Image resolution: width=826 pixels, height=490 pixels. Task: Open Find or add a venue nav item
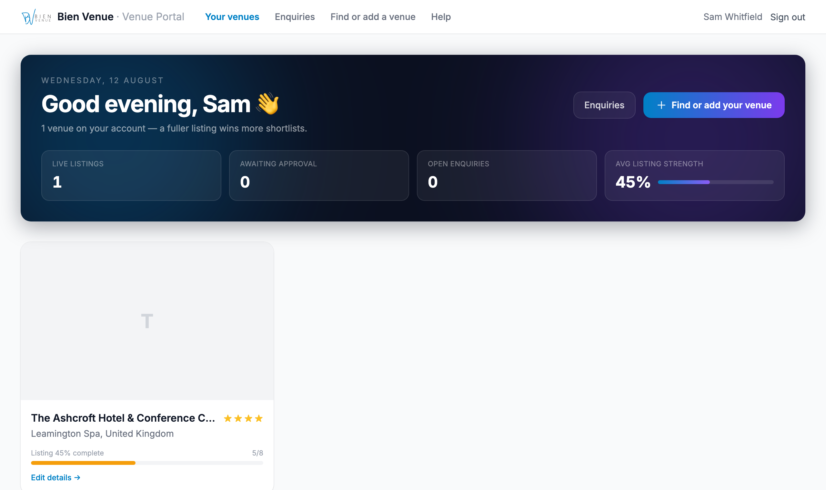[373, 17]
